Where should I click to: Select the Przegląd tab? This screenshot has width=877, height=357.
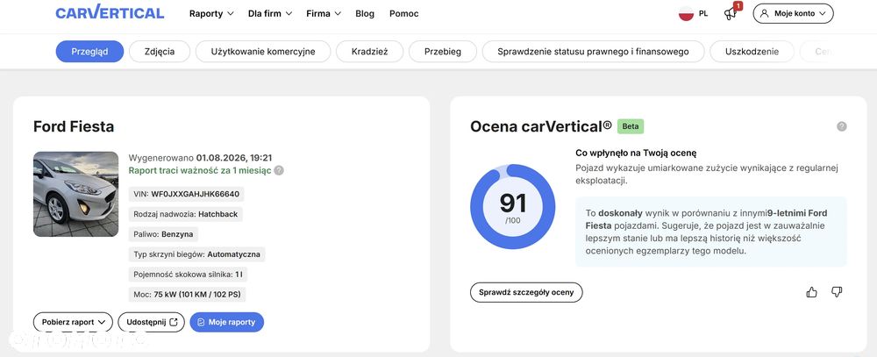pyautogui.click(x=89, y=52)
